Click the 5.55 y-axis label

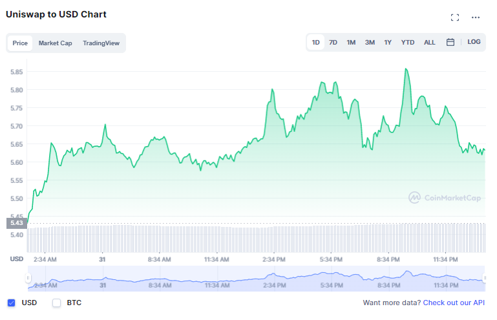pos(17,180)
